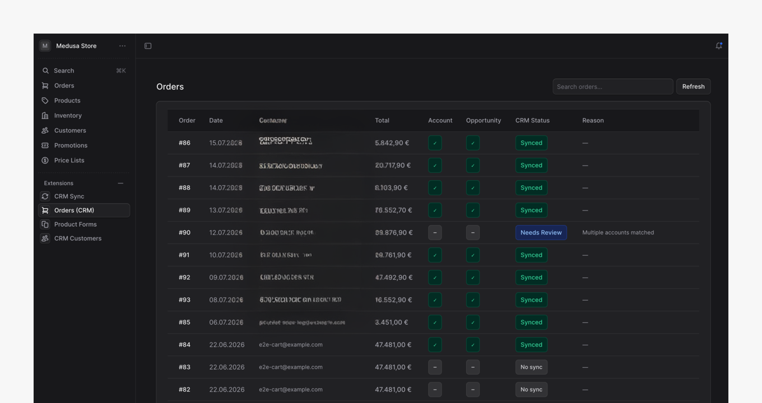This screenshot has width=762, height=403.
Task: Open the notifications bell
Action: (x=719, y=46)
